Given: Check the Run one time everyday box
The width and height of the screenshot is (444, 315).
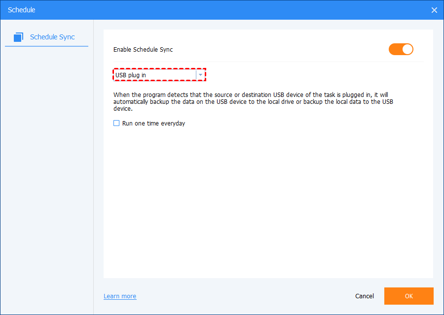Looking at the screenshot, I should click(x=116, y=123).
